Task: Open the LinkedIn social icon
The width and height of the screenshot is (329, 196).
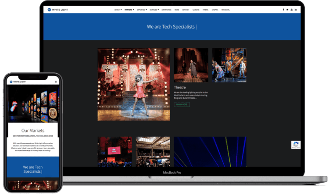Action: point(296,9)
